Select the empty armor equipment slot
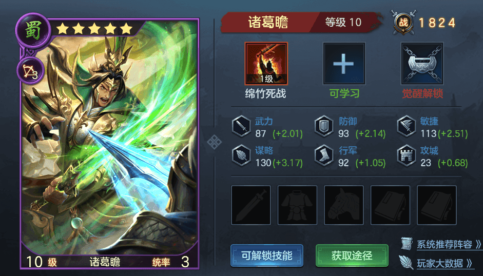 [297, 205]
